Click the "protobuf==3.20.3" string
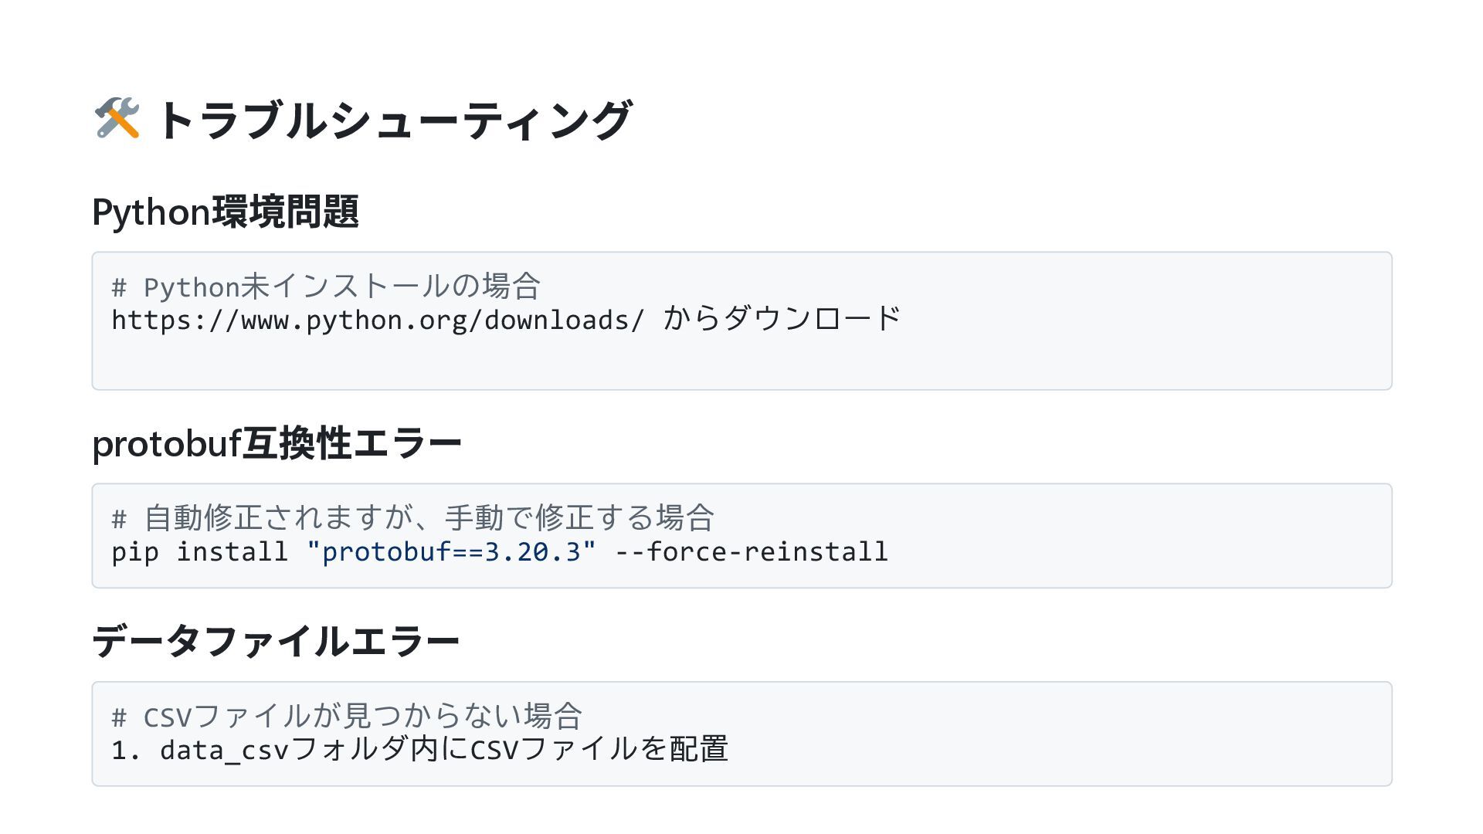 tap(451, 551)
